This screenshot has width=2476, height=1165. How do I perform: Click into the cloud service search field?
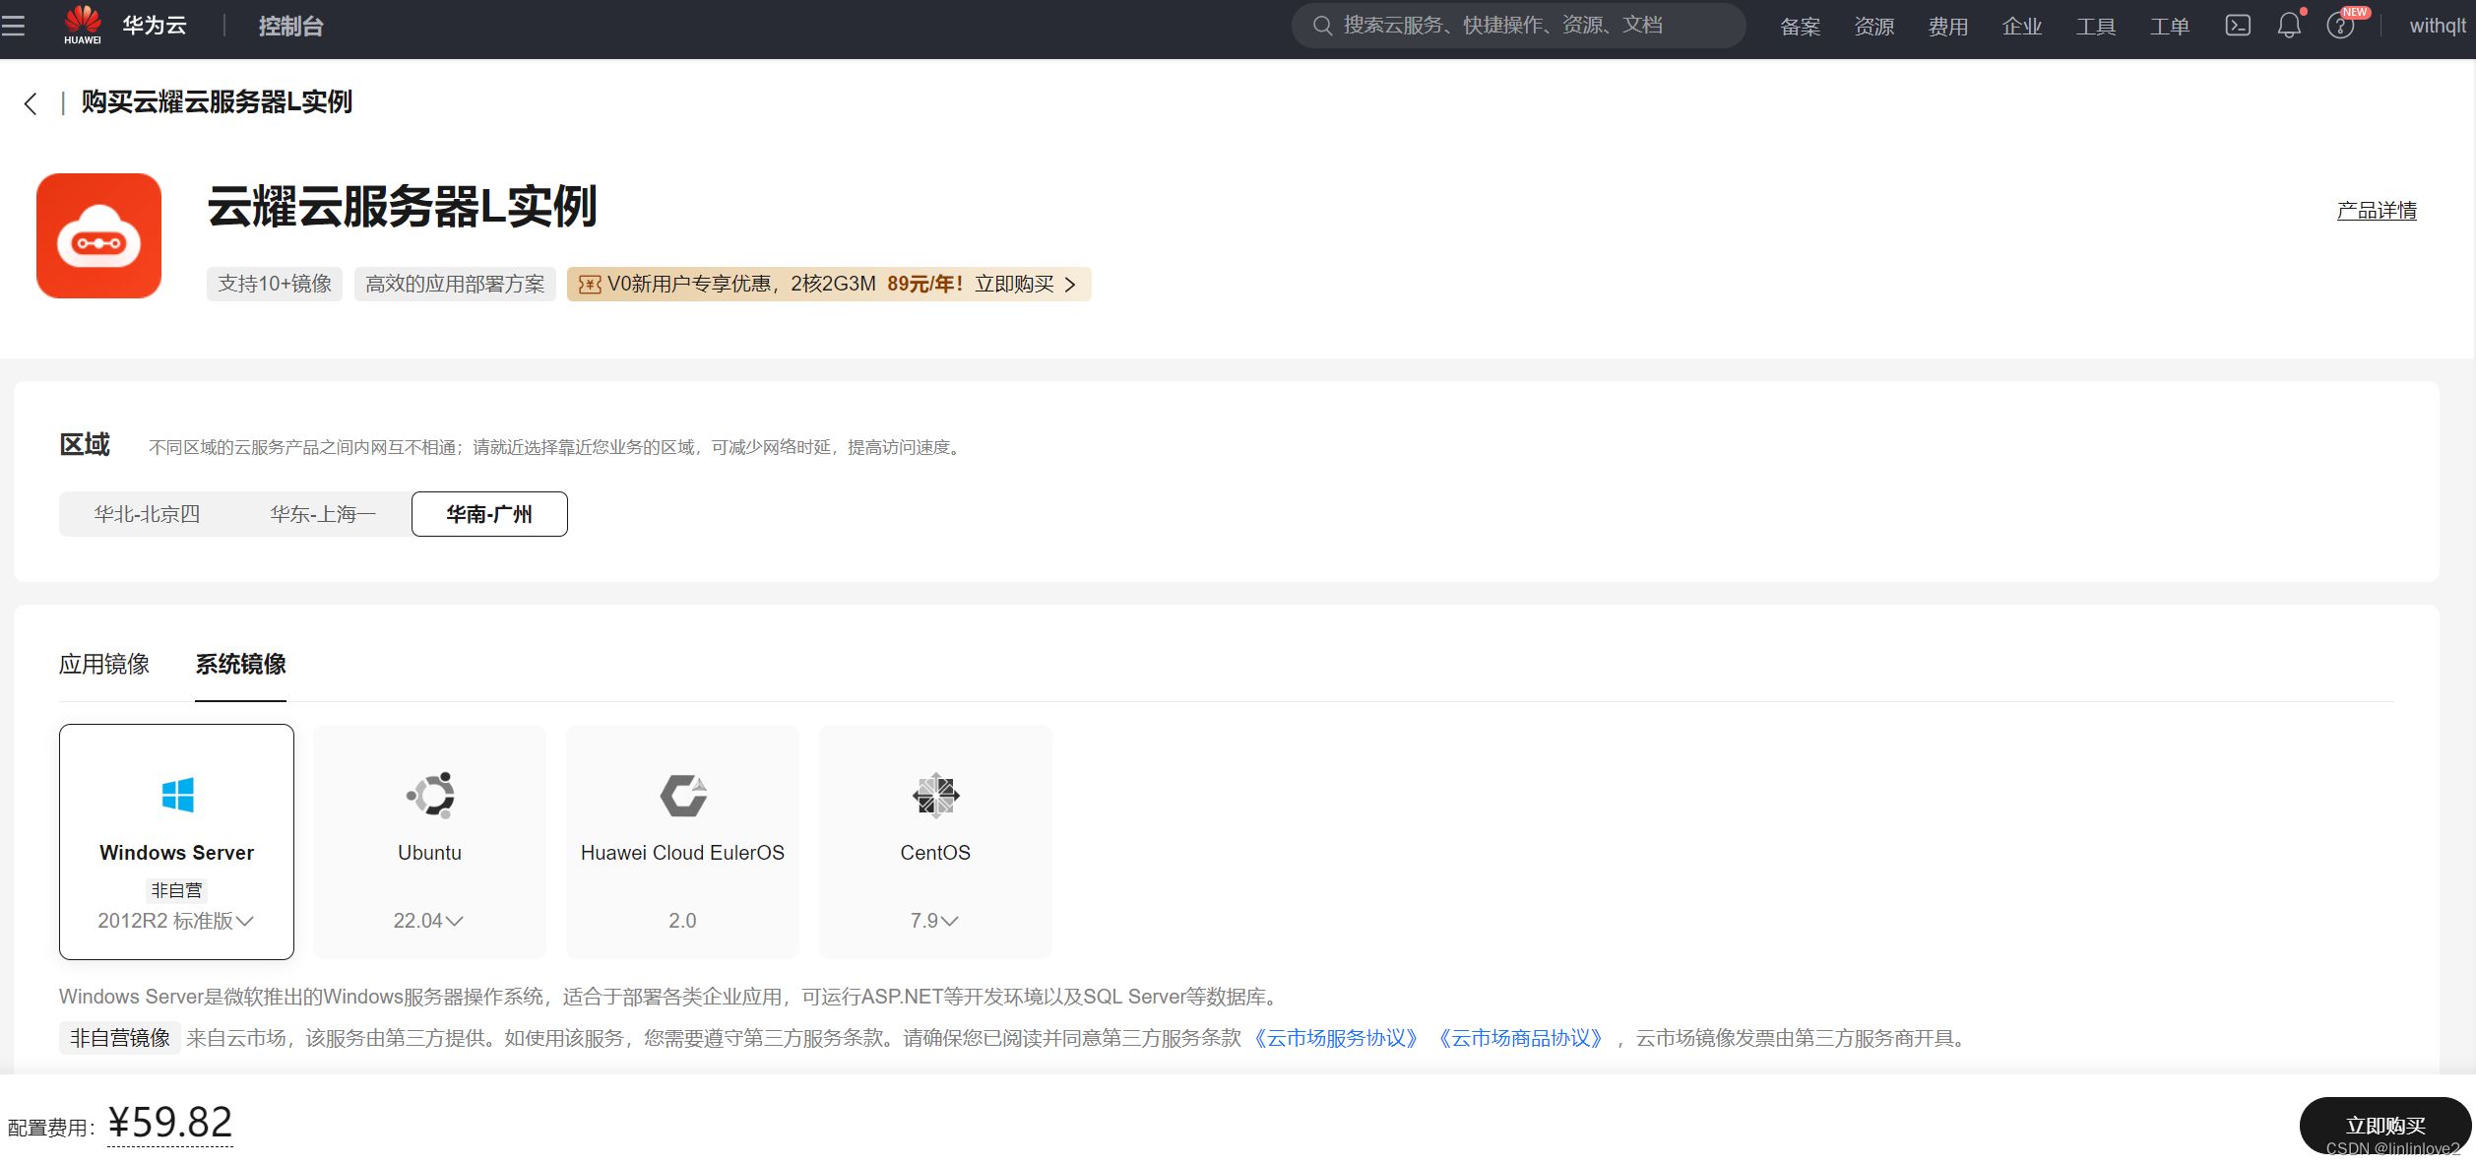[x=1518, y=26]
